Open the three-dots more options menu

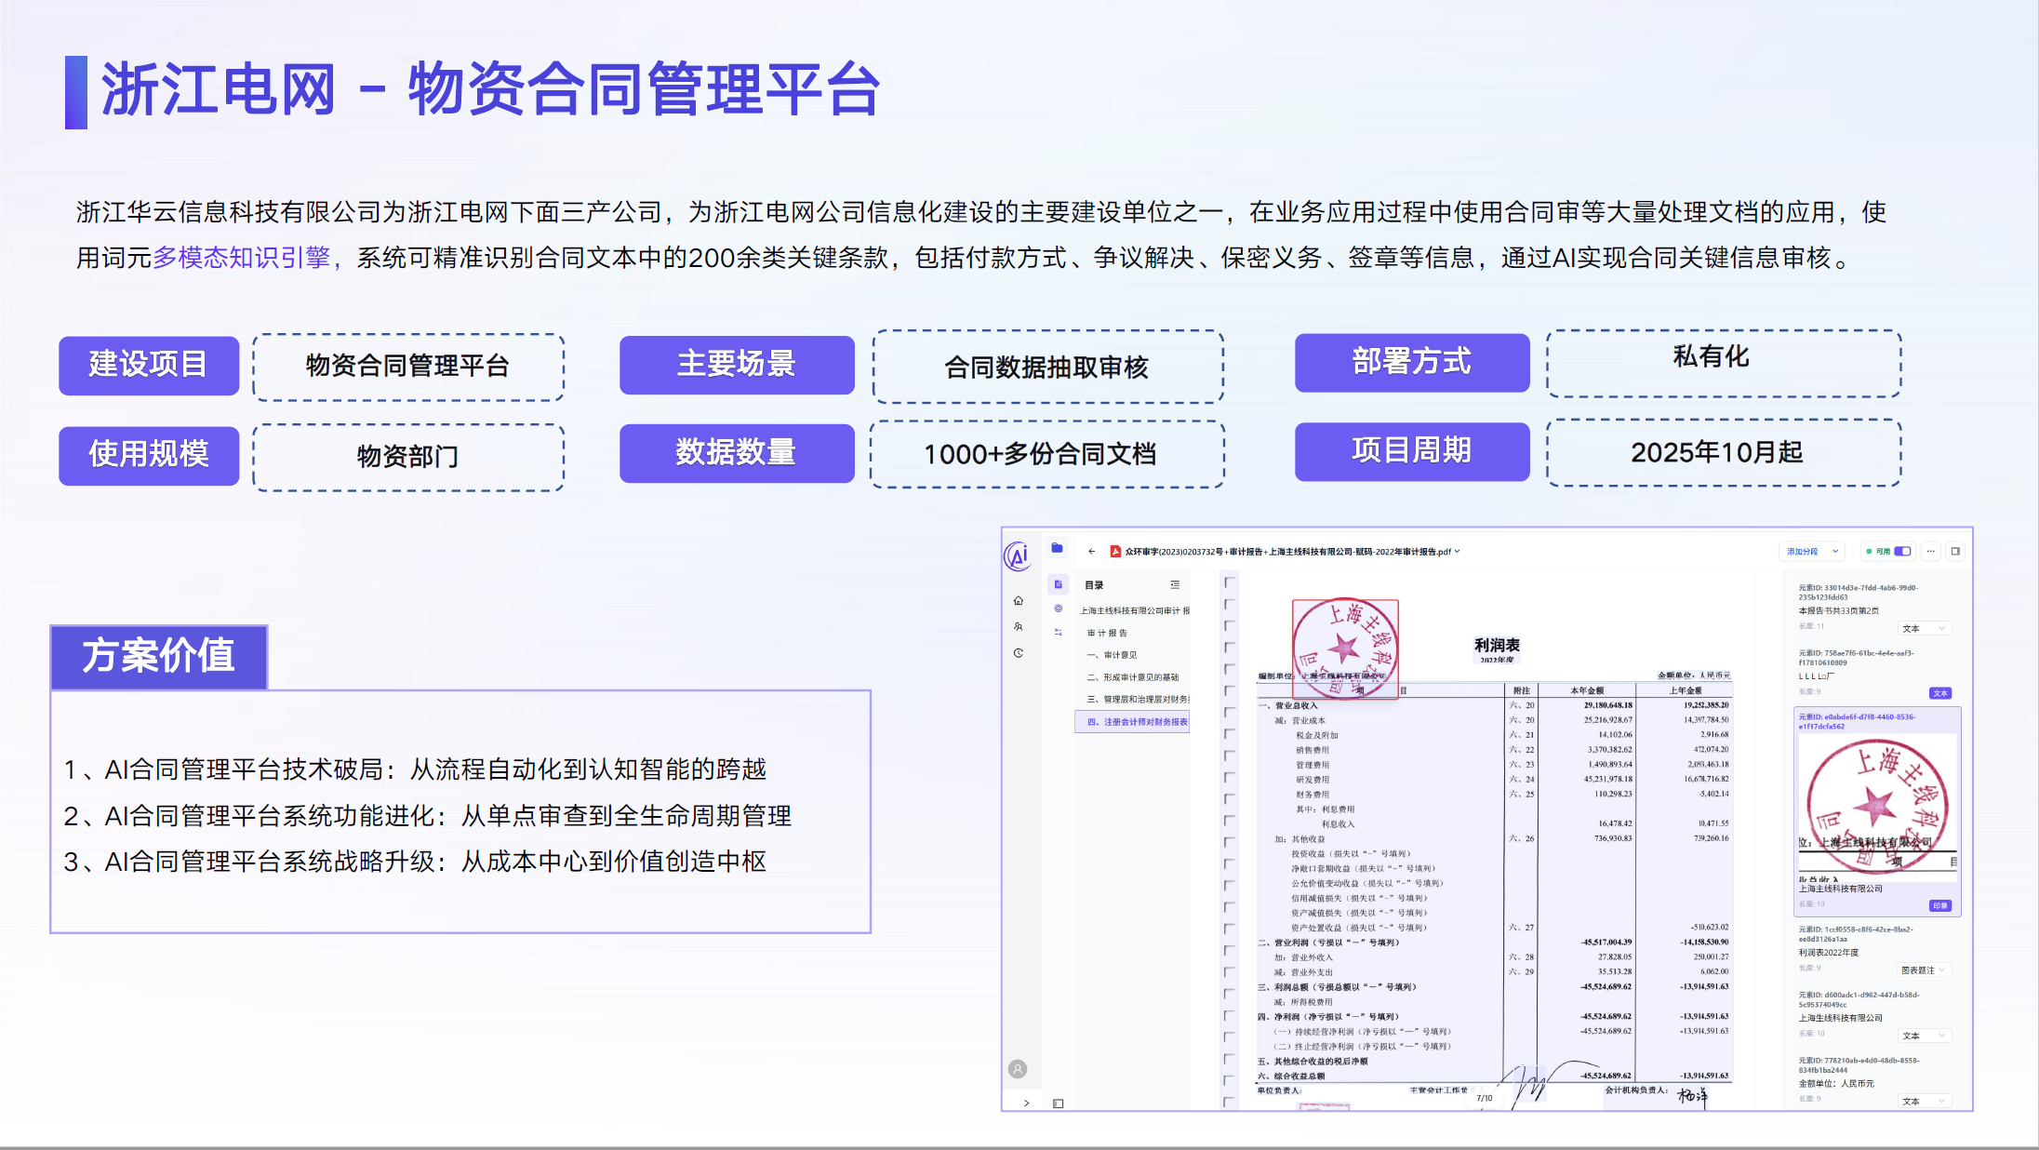coord(1931,551)
